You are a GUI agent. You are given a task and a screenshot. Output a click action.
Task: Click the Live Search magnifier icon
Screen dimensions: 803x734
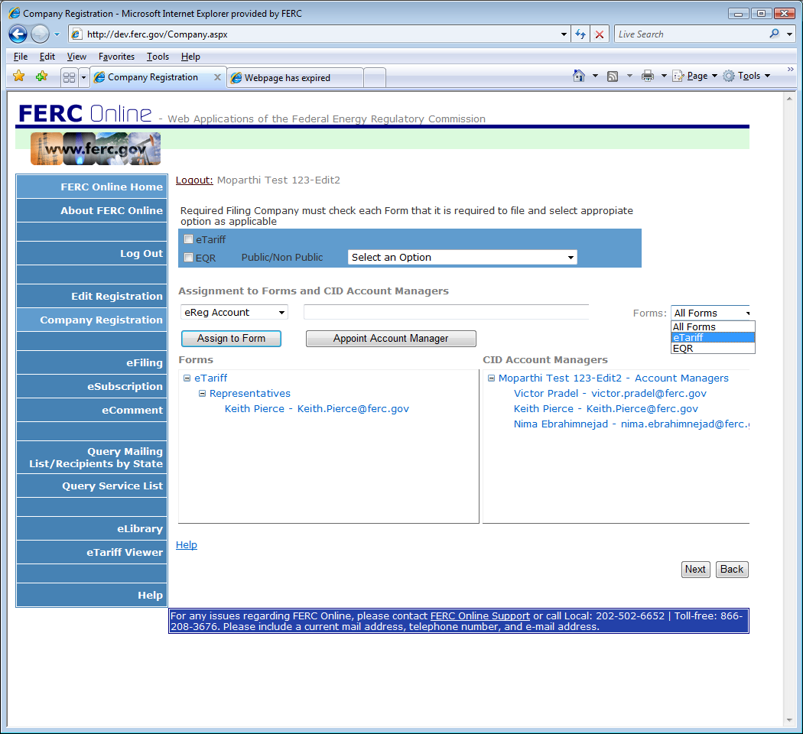[x=774, y=34]
